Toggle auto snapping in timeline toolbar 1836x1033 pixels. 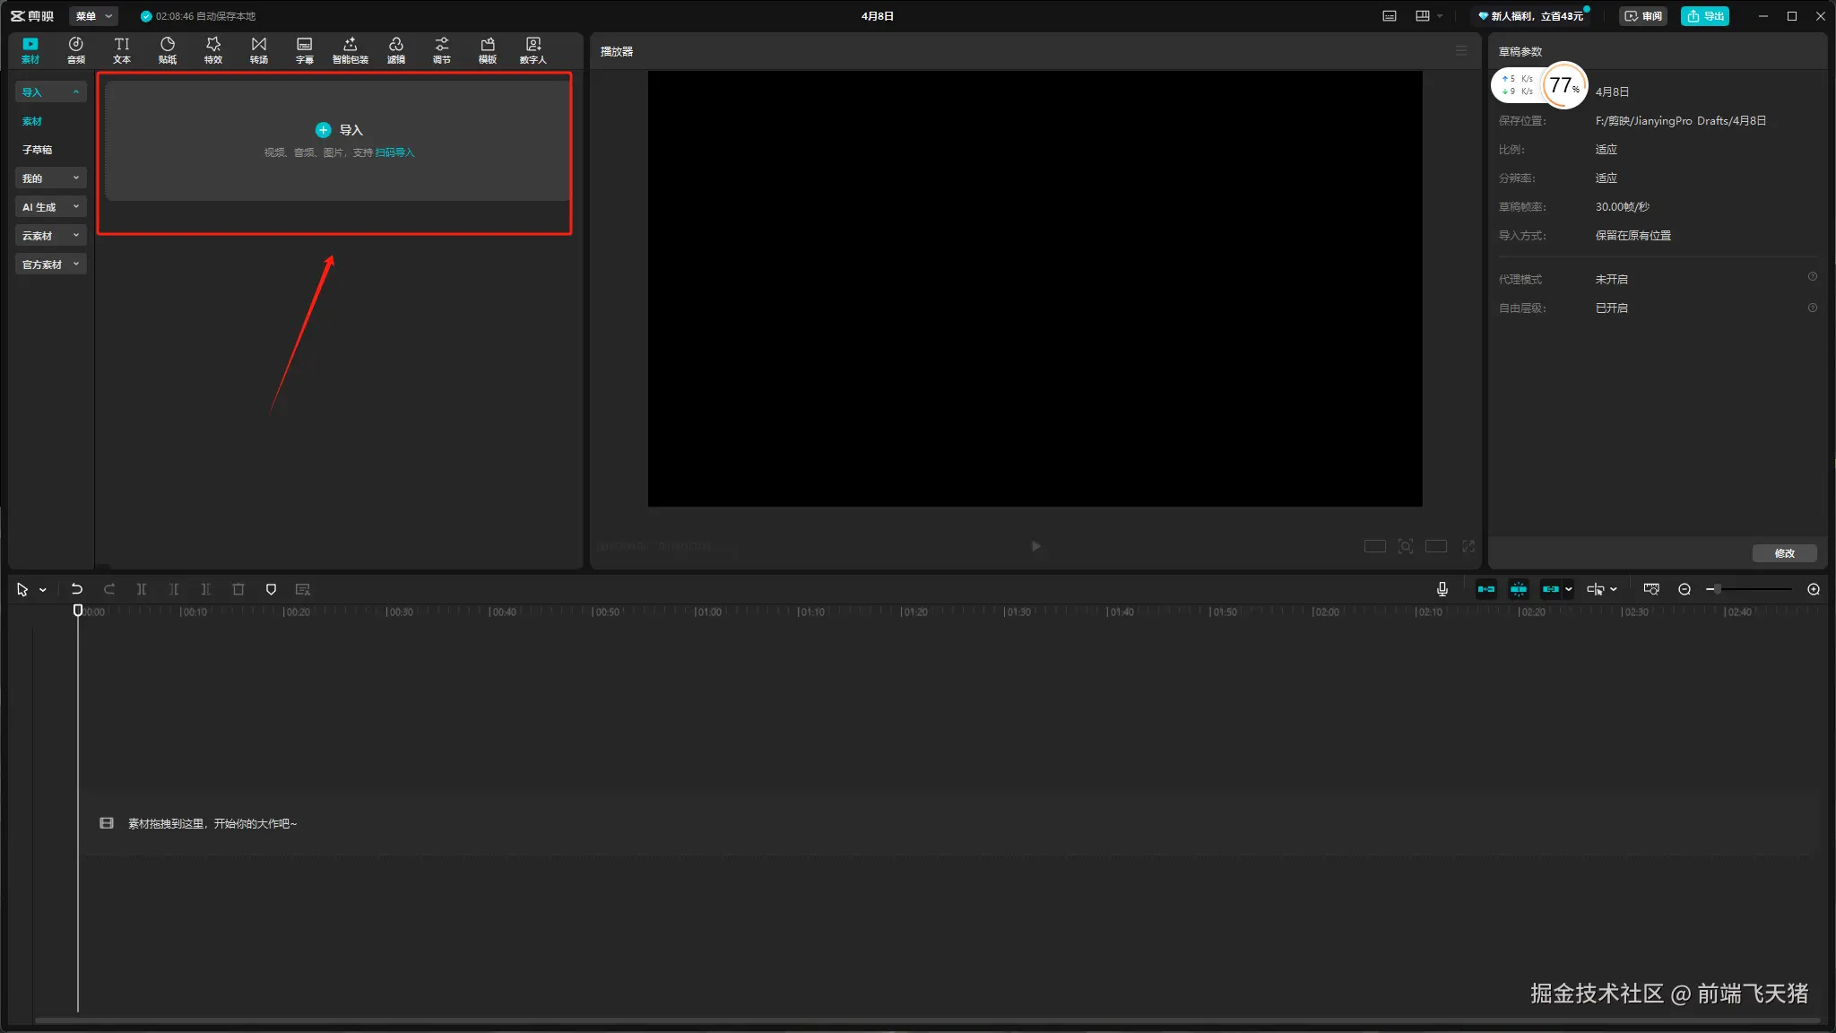point(1518,589)
